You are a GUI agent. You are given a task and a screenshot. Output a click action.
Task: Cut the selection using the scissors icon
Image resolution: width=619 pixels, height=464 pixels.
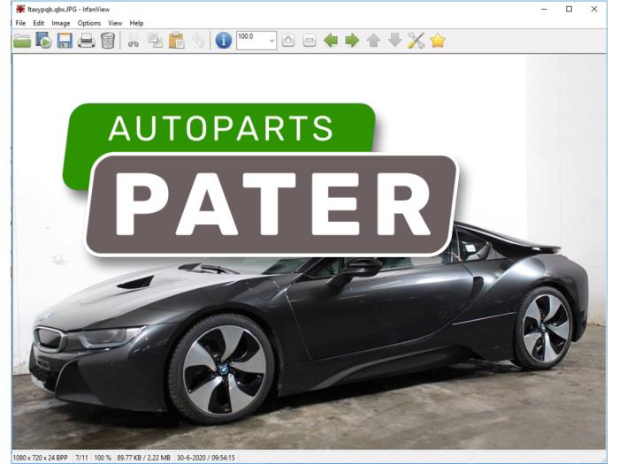tap(134, 42)
